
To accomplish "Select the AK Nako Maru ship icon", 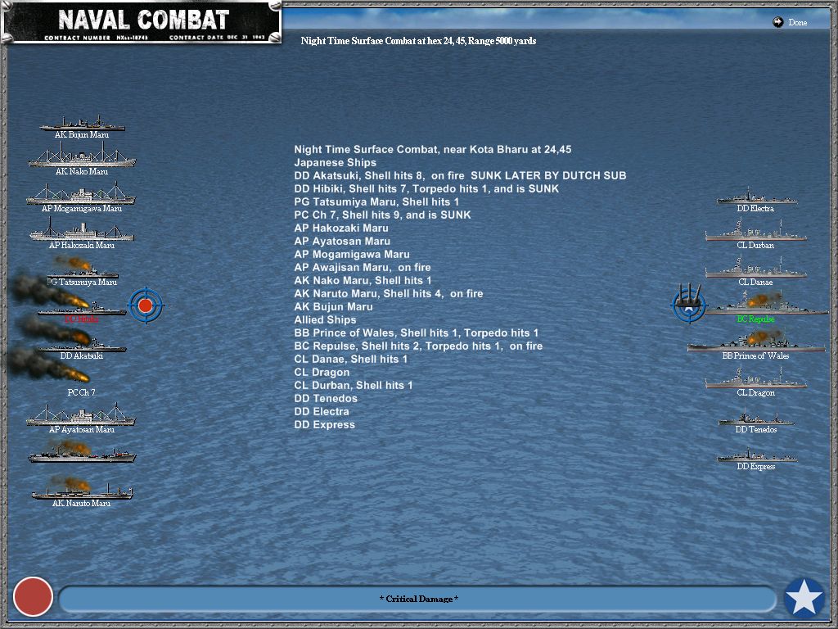I will click(82, 156).
